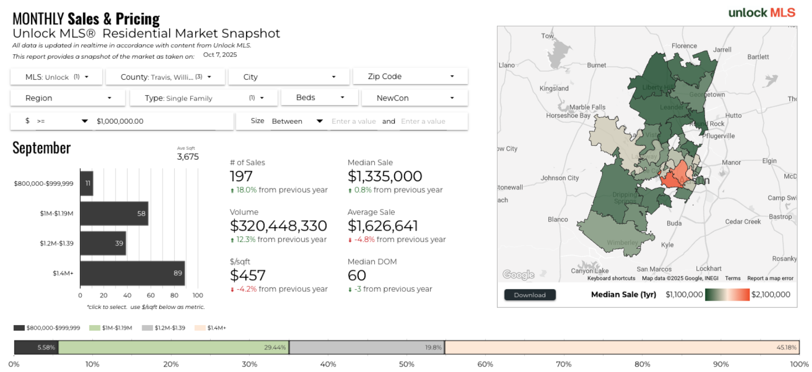
Task: Open the NewCon dropdown
Action: click(415, 98)
